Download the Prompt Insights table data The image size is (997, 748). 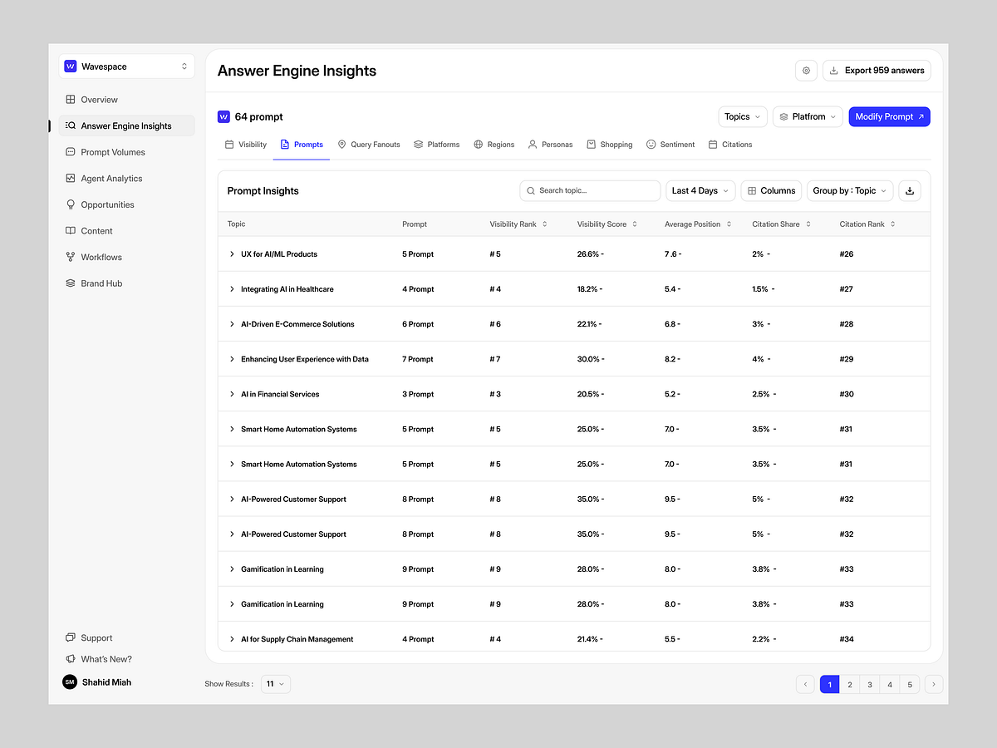909,190
